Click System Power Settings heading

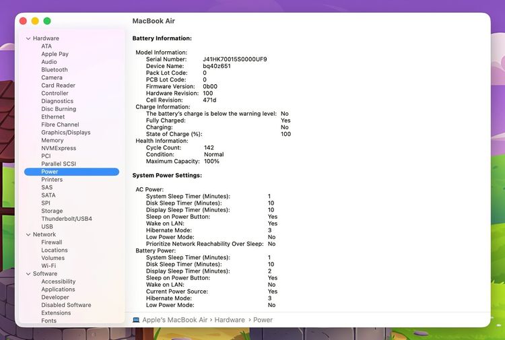click(167, 176)
